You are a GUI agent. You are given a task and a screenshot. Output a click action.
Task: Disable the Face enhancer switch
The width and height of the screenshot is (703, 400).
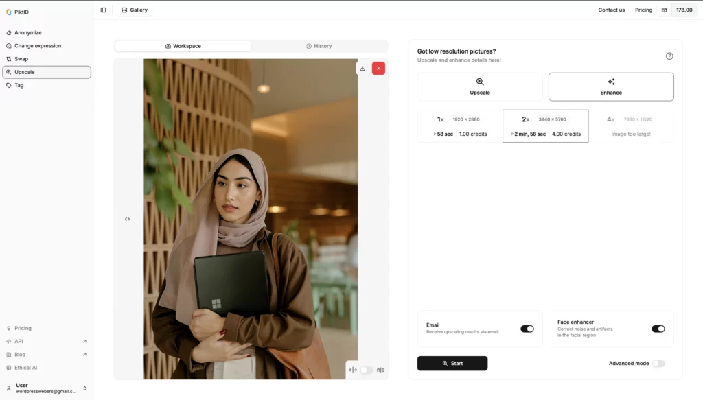click(x=658, y=329)
